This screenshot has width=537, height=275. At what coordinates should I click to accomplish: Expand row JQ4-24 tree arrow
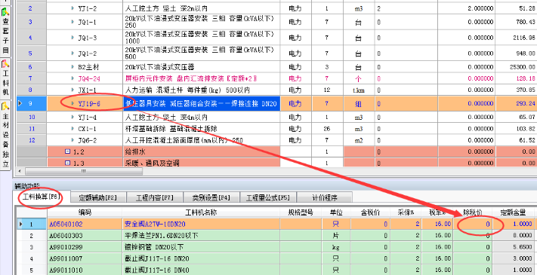(73, 79)
